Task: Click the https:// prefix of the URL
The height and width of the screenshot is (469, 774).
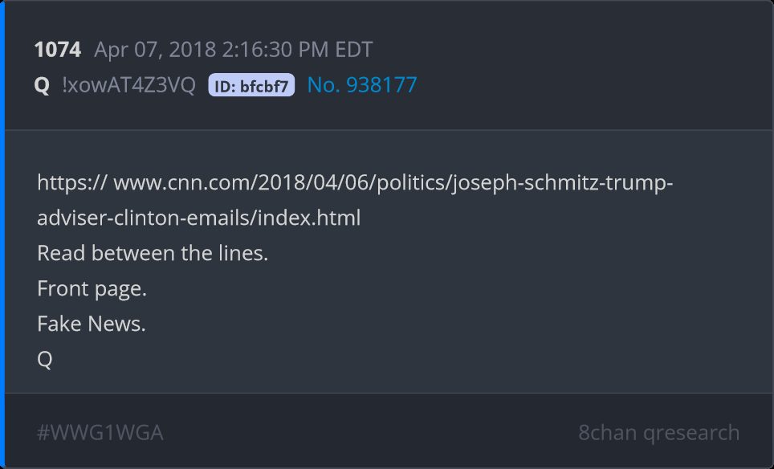Action: coord(72,183)
